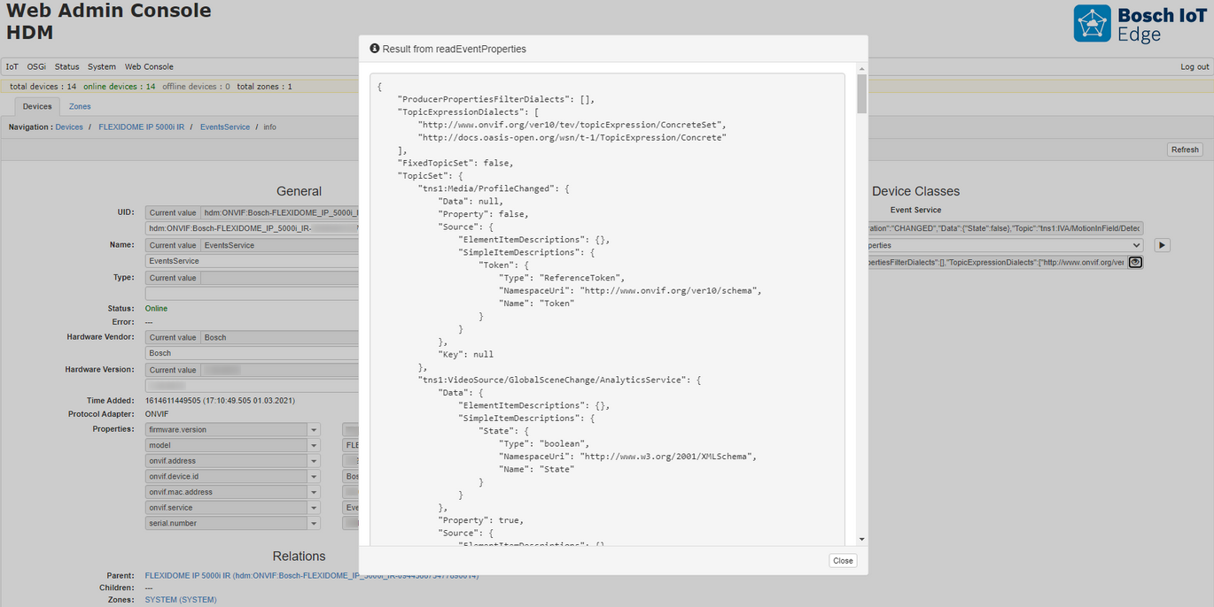Open the Web Console menu

[148, 66]
